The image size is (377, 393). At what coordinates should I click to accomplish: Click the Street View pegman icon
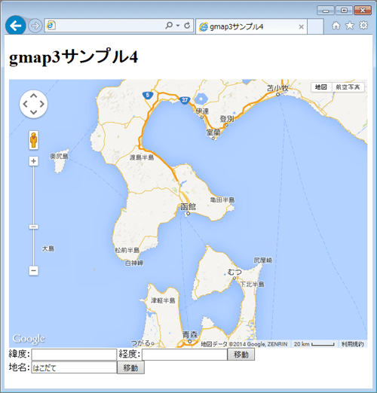pos(34,140)
